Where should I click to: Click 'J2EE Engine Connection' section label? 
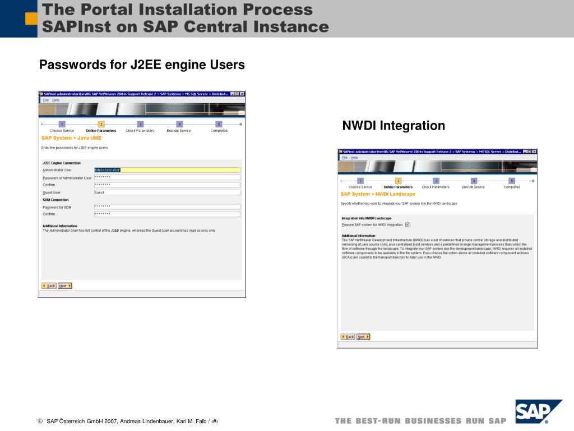click(x=62, y=163)
